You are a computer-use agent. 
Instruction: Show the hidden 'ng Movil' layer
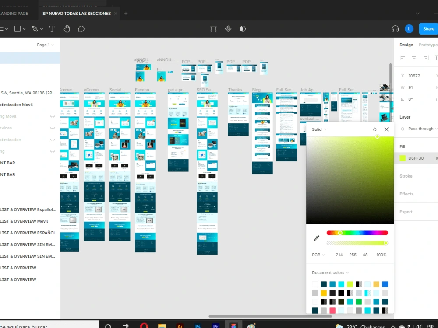pyautogui.click(x=52, y=116)
